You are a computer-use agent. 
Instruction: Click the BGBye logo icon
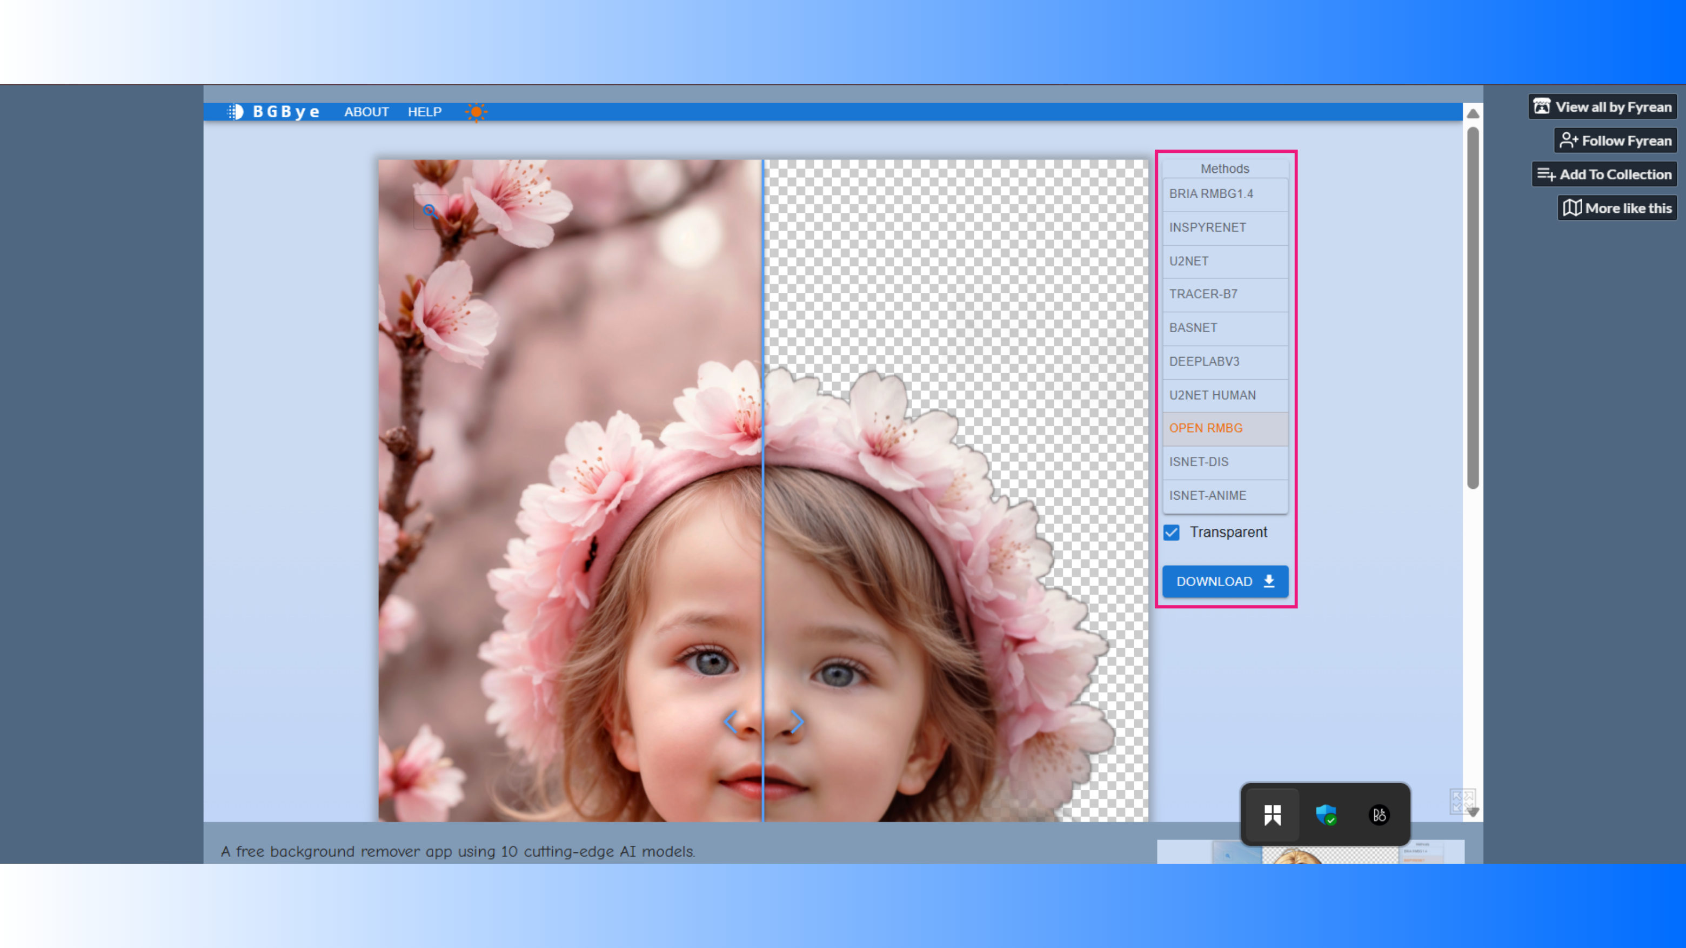tap(236, 112)
